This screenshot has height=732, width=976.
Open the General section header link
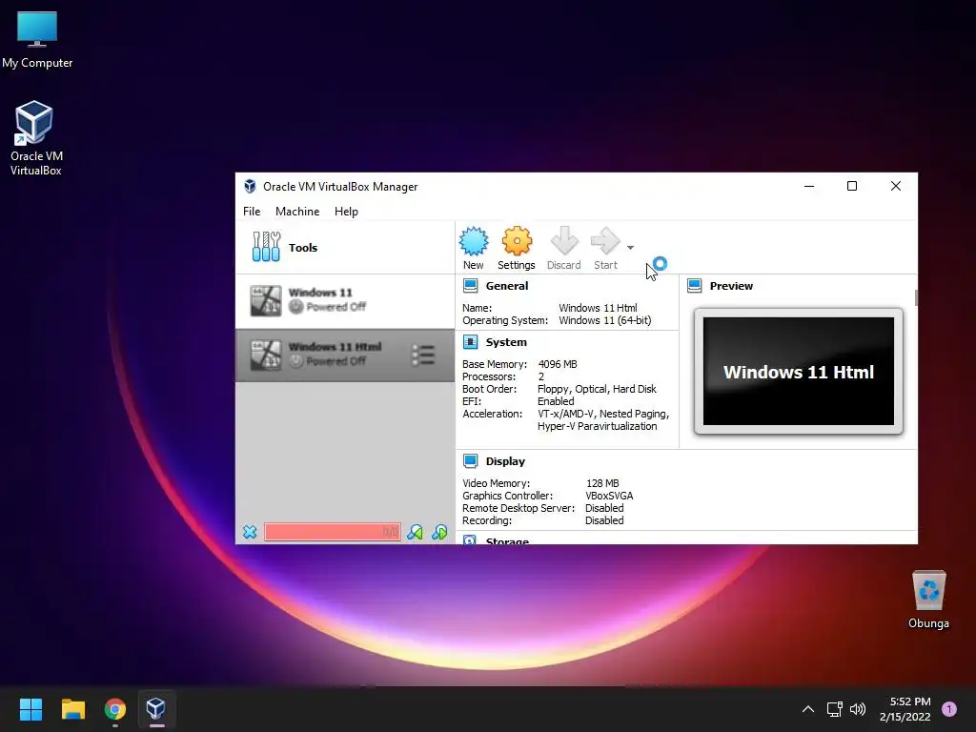[x=507, y=286]
